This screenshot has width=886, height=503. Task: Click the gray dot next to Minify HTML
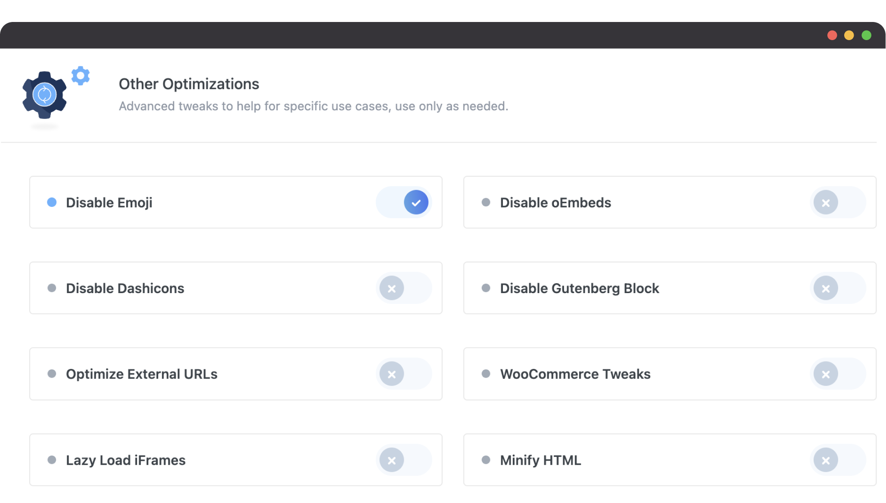487,460
